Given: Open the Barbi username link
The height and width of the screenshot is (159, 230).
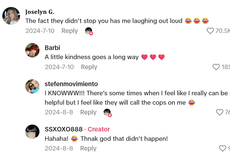Looking at the screenshot, I should 52,48.
